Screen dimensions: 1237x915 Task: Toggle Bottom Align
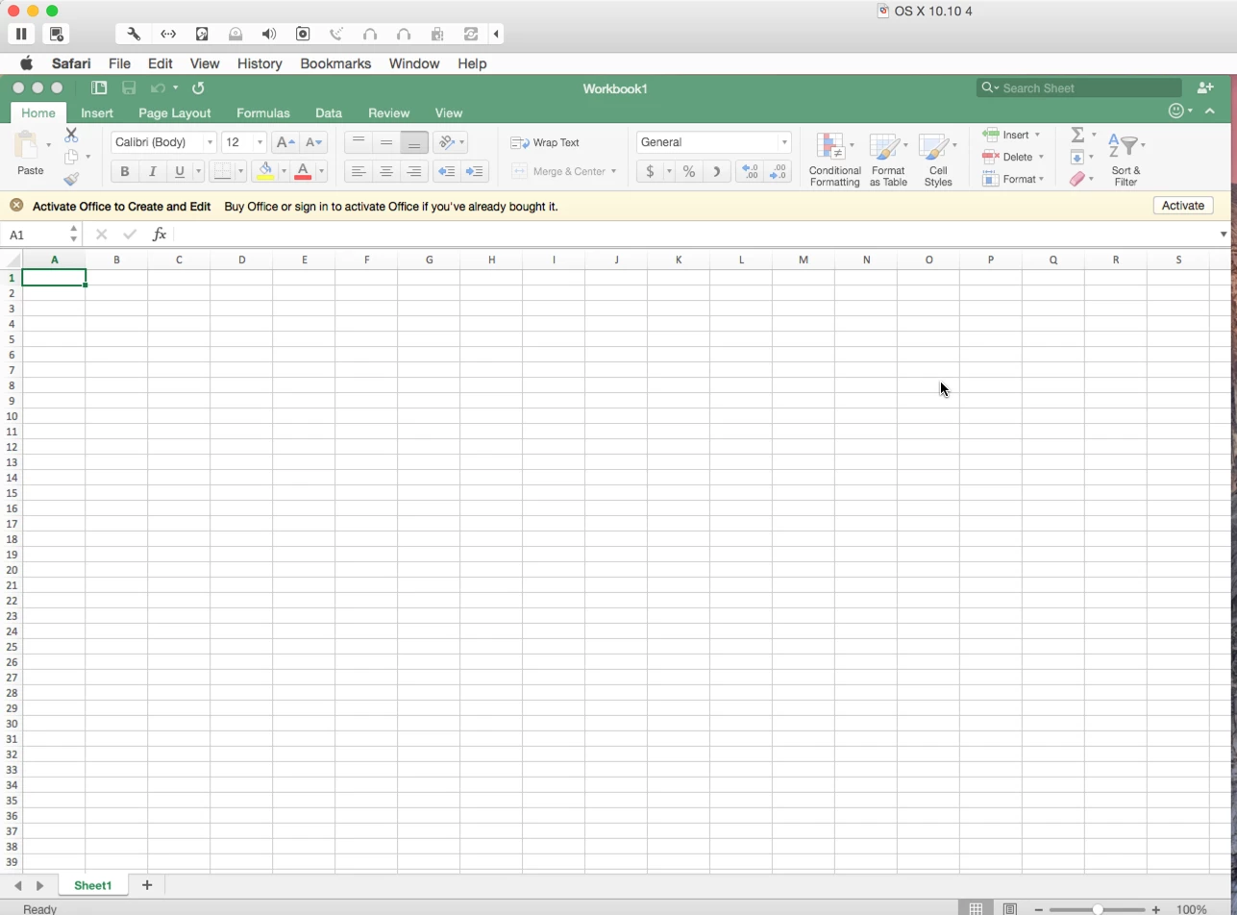[413, 142]
